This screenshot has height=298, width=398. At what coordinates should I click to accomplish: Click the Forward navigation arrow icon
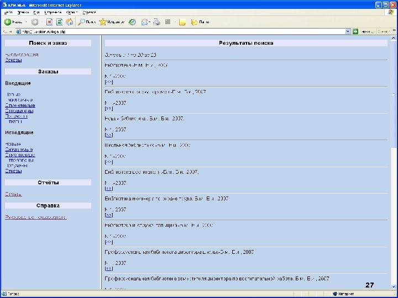click(x=35, y=22)
